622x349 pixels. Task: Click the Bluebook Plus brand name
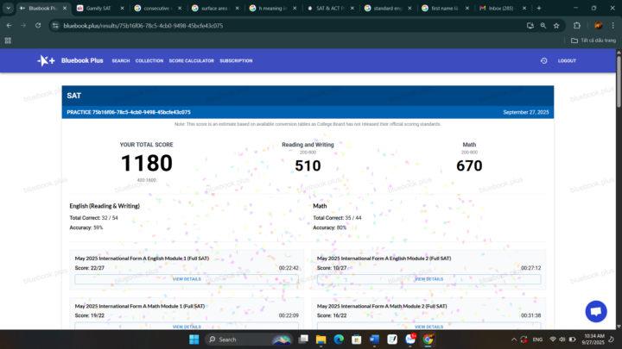point(82,60)
